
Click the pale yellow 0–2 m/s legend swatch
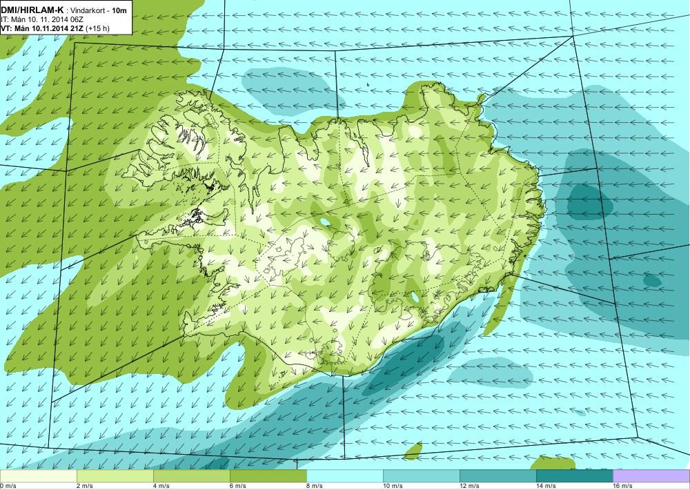point(38,476)
